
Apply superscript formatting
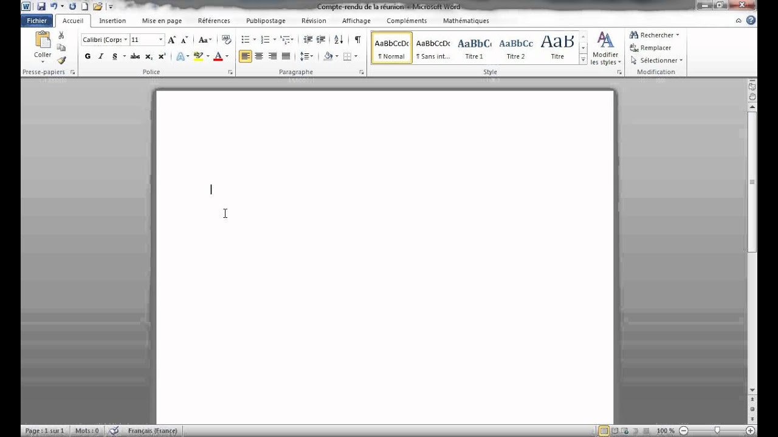[x=162, y=56]
